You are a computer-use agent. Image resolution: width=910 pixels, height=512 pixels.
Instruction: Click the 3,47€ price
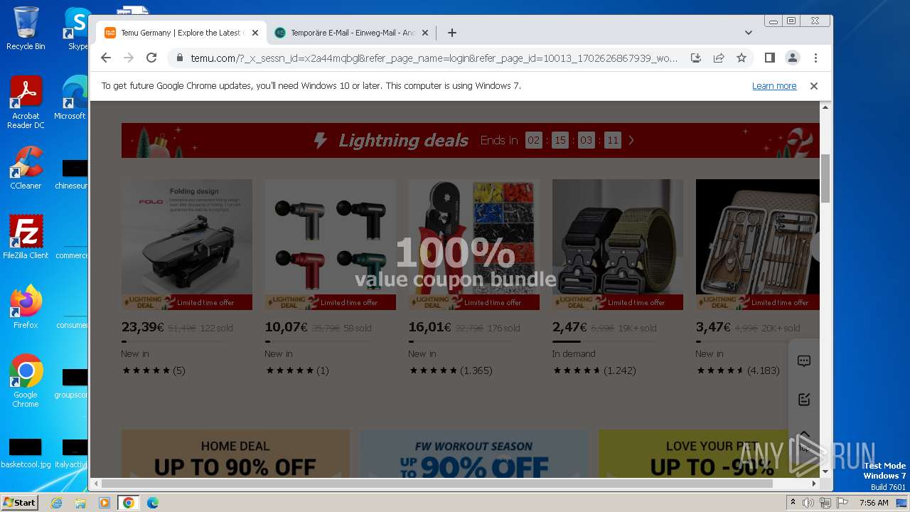coord(713,327)
